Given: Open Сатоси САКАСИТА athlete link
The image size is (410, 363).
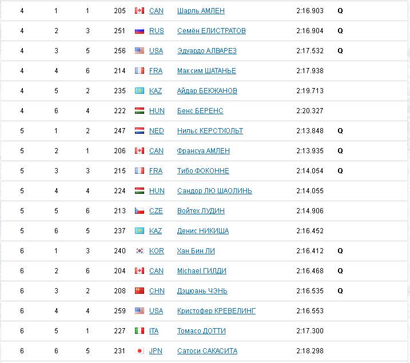Looking at the screenshot, I should tap(207, 351).
